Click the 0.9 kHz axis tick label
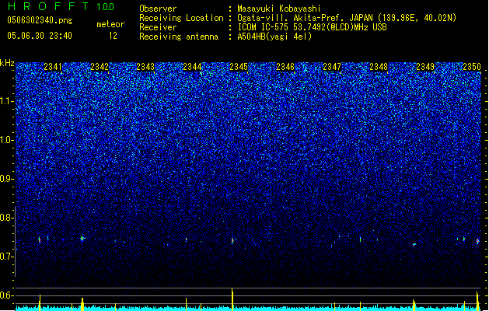489x311 pixels. [7, 179]
